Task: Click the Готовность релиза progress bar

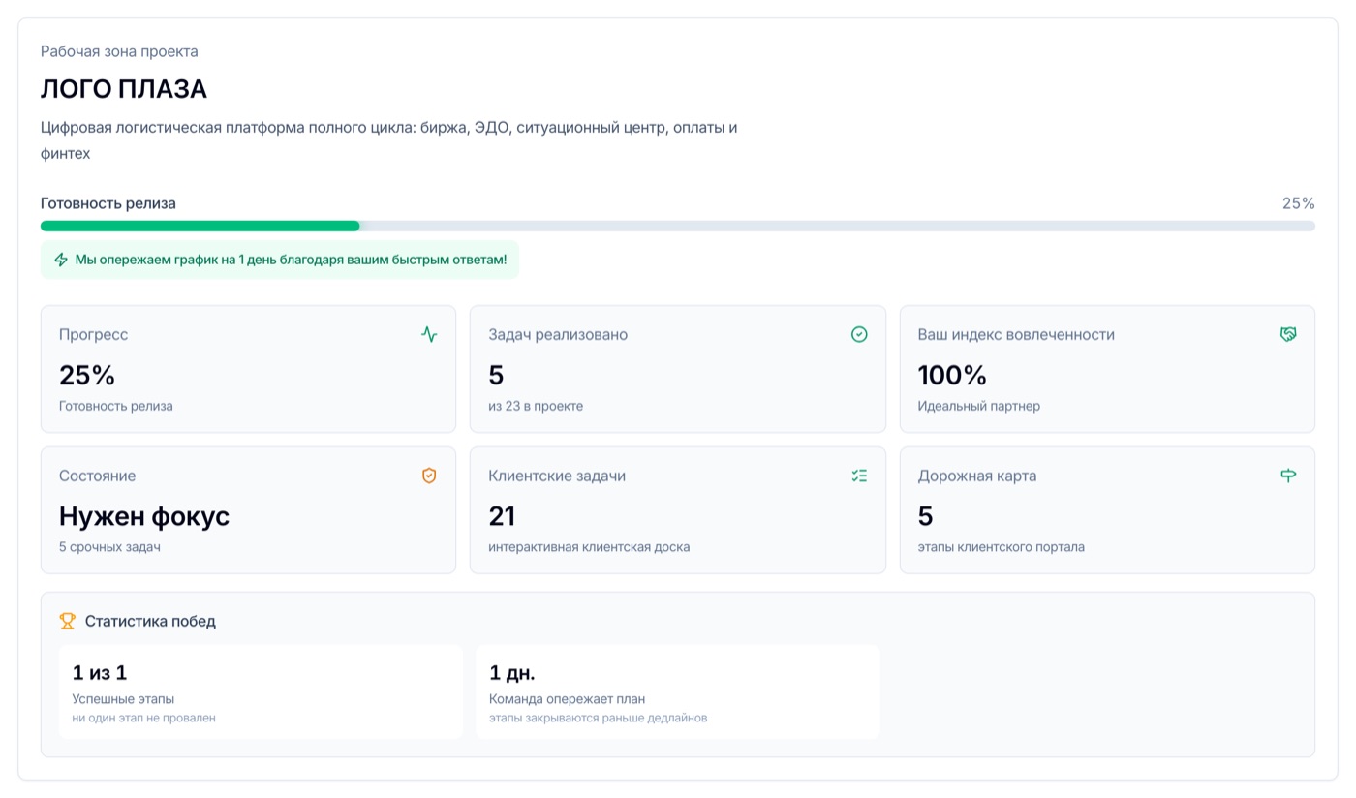Action: point(678,226)
